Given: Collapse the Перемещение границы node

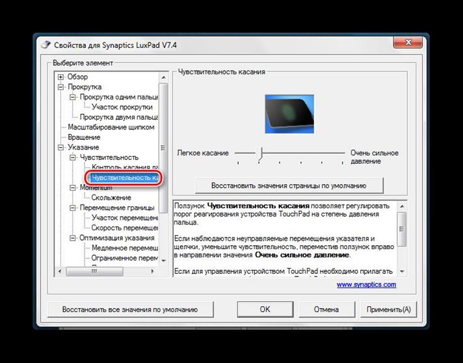Looking at the screenshot, I should coord(73,208).
